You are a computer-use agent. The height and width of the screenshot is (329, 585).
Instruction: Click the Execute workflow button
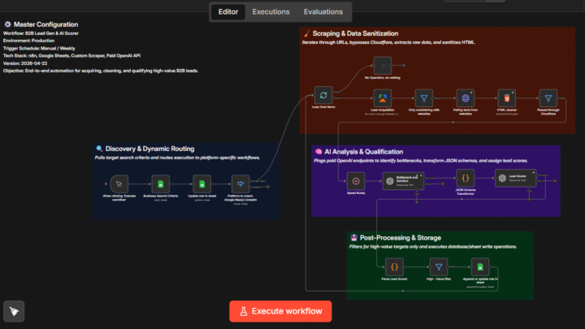tap(280, 311)
